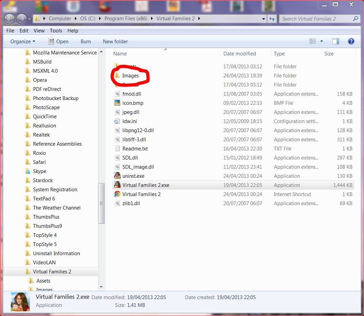Open the Tools menu
The width and height of the screenshot is (364, 316).
tap(56, 31)
